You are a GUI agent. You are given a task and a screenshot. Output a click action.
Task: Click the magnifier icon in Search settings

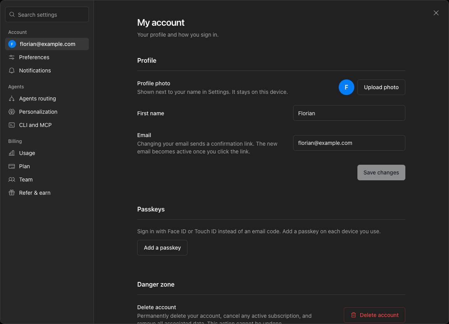point(12,14)
